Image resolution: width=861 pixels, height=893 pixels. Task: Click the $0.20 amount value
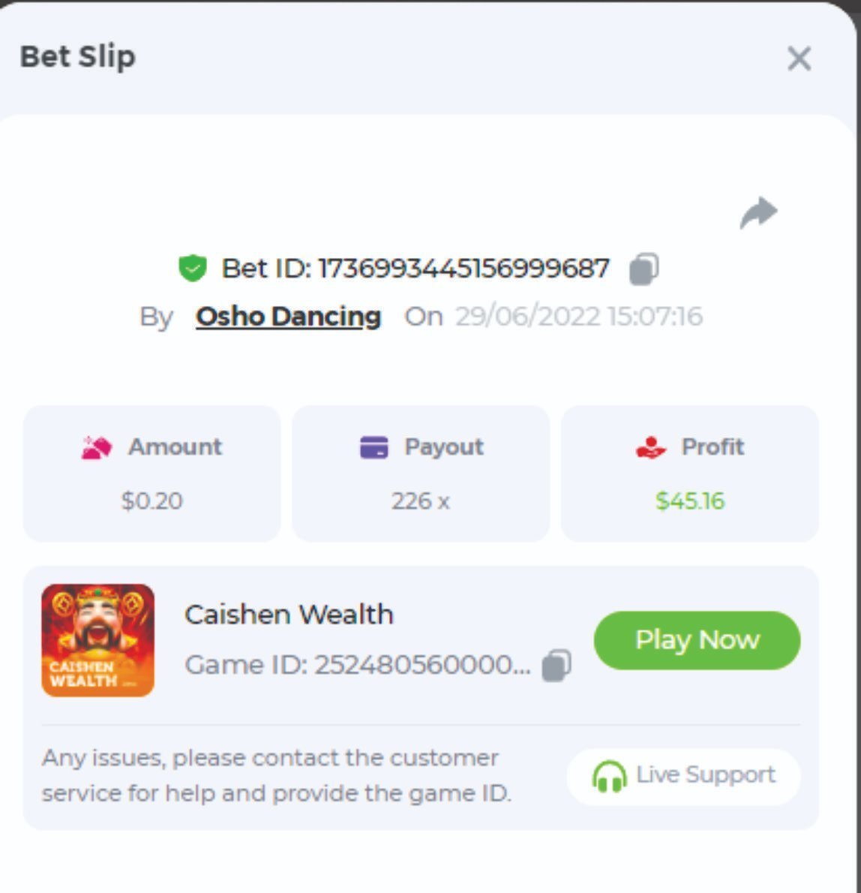tap(152, 501)
